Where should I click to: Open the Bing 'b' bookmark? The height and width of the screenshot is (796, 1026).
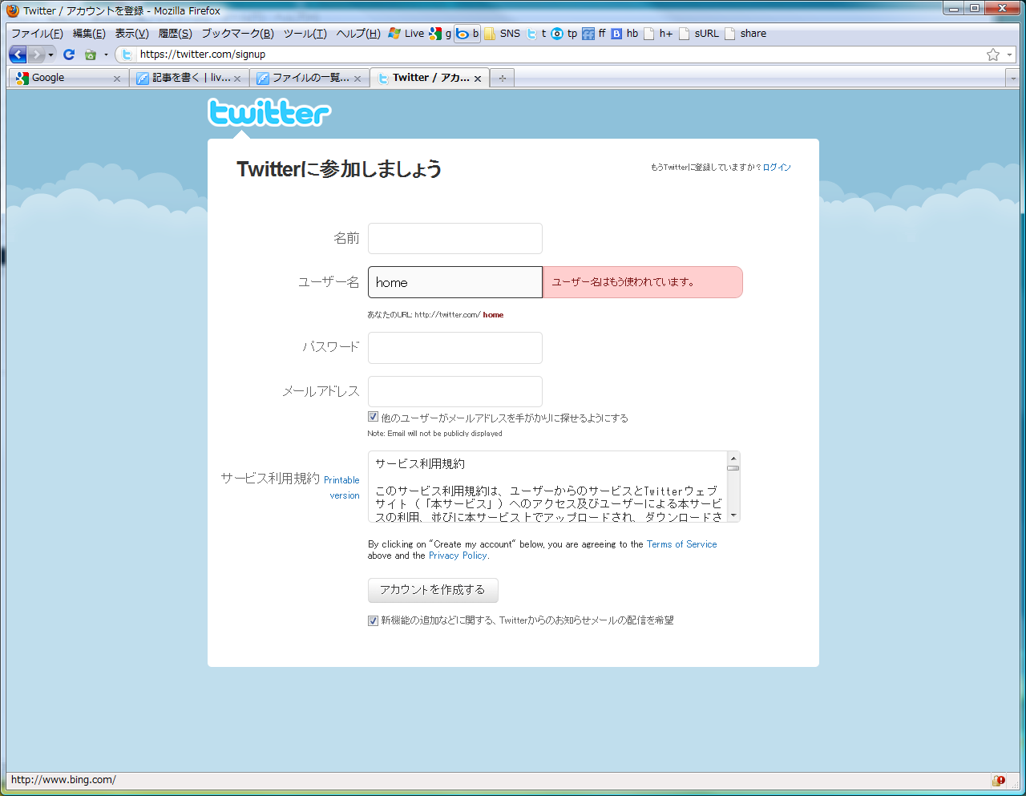pyautogui.click(x=467, y=34)
